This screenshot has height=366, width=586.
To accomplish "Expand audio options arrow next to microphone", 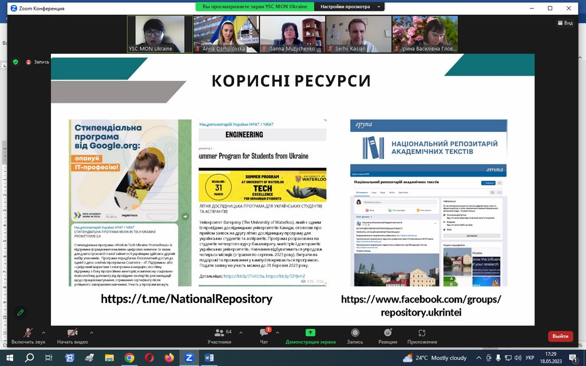I will (43, 332).
